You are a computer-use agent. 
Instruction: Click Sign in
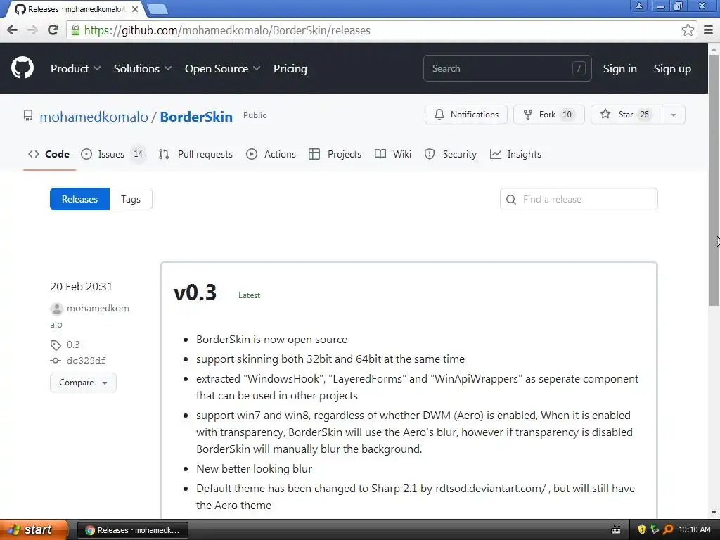pos(619,68)
